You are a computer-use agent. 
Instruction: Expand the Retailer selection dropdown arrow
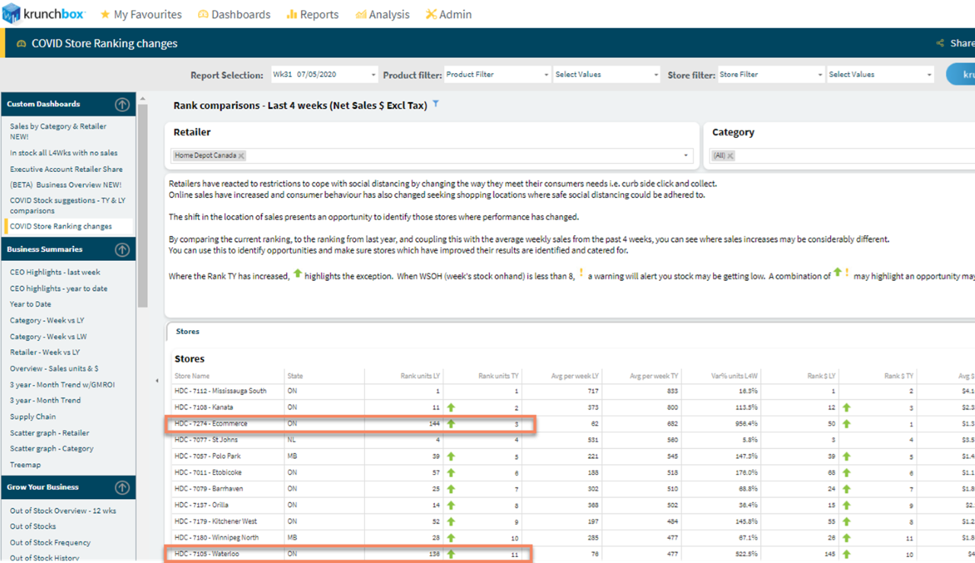click(x=686, y=156)
